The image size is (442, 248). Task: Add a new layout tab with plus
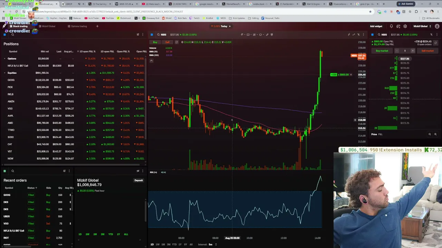(97, 26)
